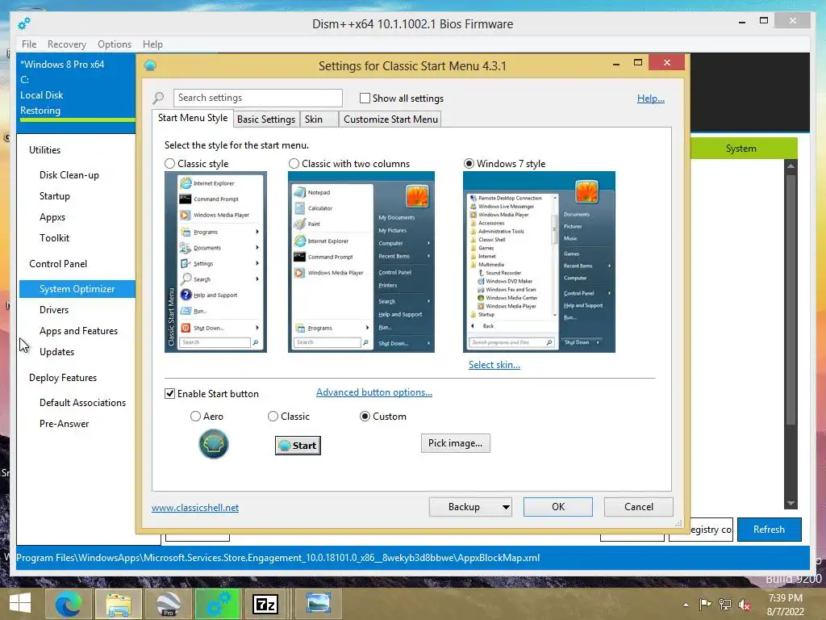
Task: Click the Classic Start button preview
Action: [x=298, y=446]
